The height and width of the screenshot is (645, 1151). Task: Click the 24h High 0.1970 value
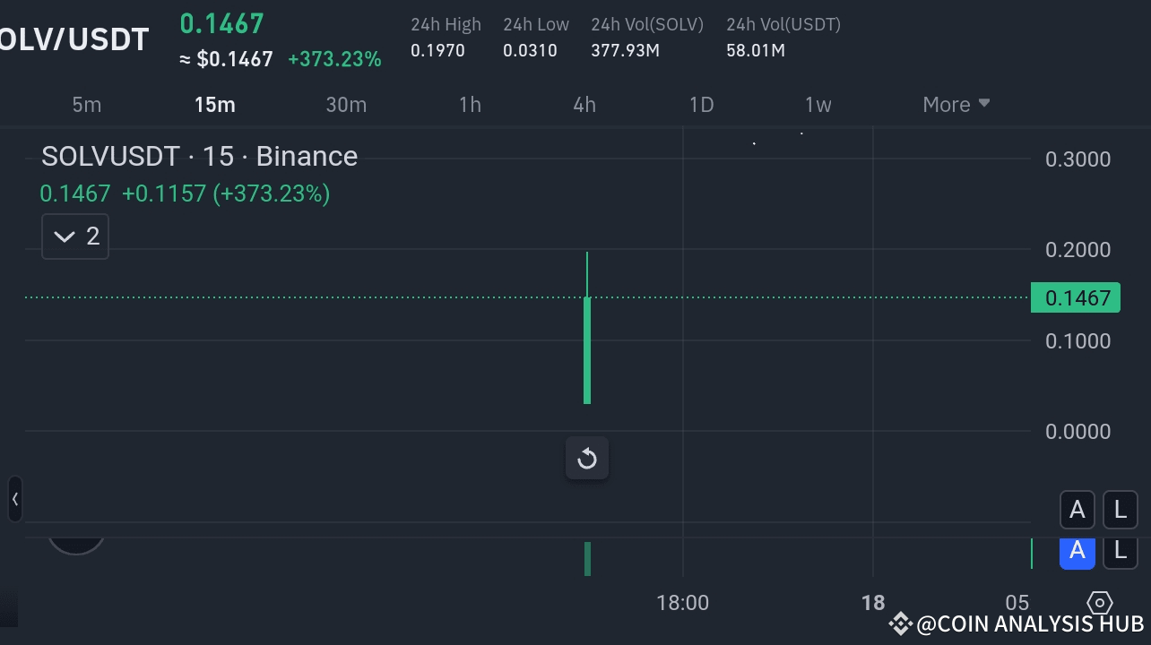pos(438,51)
